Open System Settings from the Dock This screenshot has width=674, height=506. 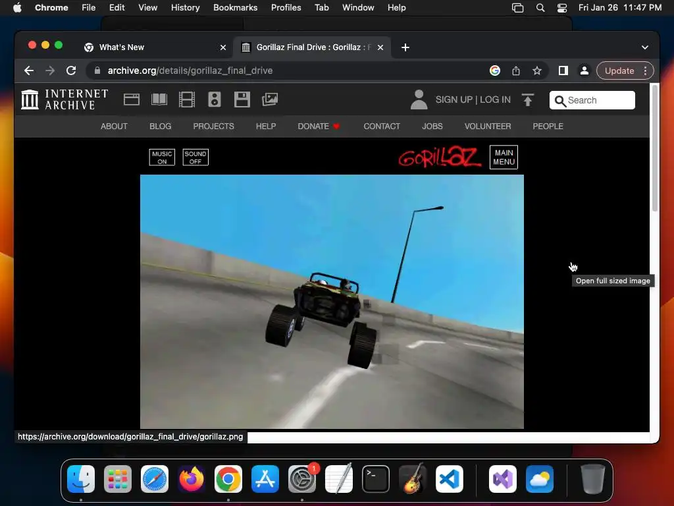(x=301, y=479)
